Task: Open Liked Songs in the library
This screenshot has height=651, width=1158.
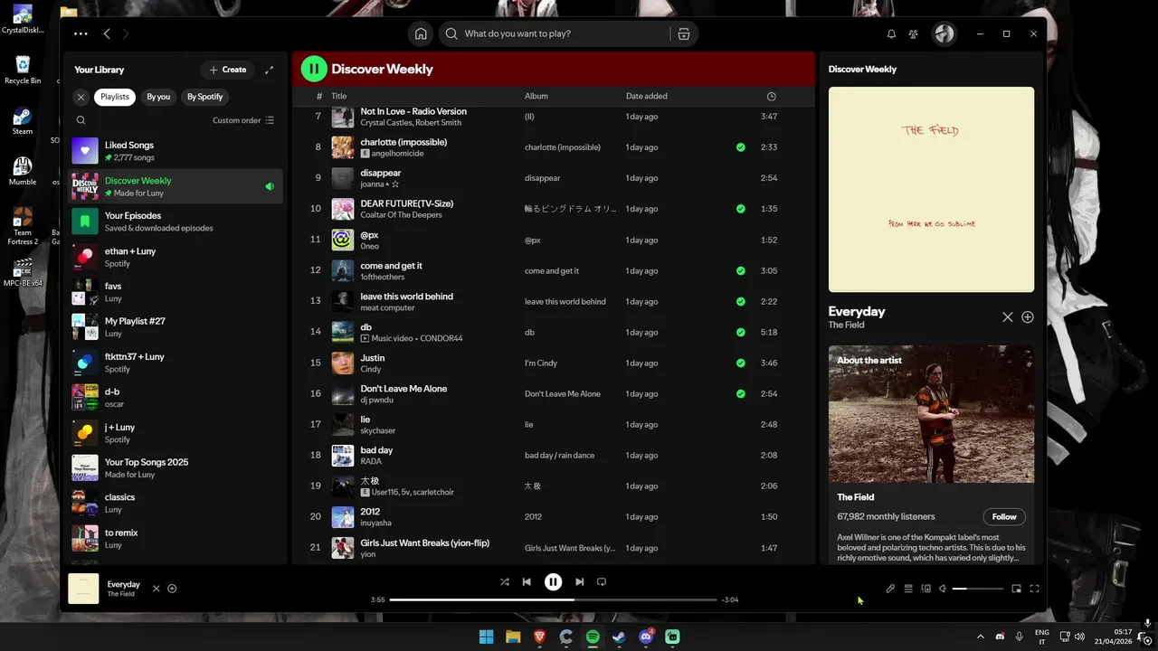Action: pyautogui.click(x=176, y=151)
